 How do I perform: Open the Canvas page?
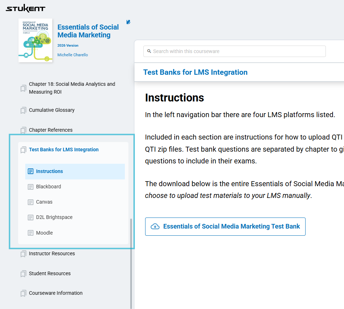(x=44, y=202)
